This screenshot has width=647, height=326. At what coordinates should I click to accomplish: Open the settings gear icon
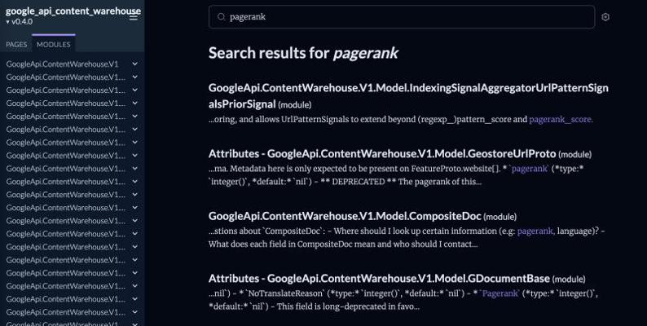click(x=605, y=17)
